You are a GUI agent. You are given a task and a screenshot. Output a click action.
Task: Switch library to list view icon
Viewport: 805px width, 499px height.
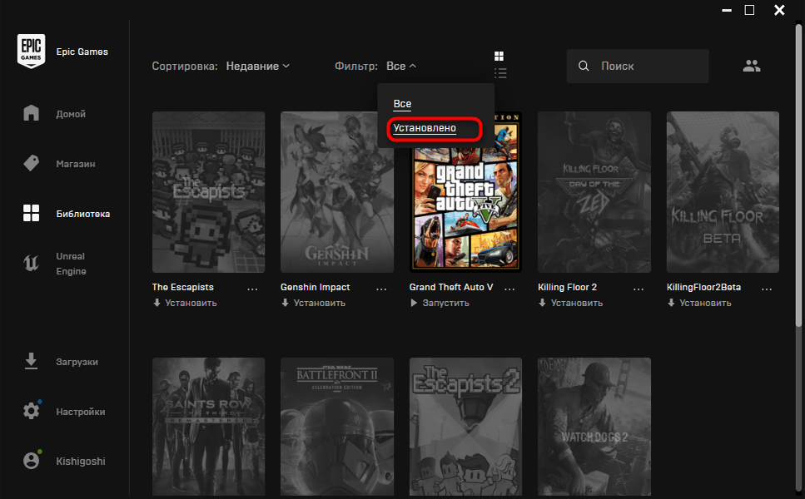pos(500,73)
